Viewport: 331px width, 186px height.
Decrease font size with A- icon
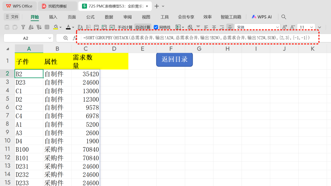pos(292,27)
